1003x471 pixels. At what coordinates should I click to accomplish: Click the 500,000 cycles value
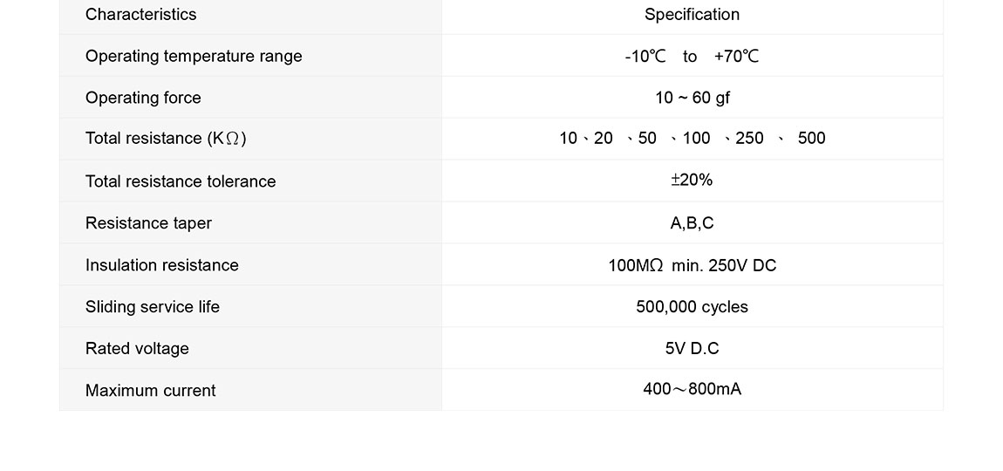(x=692, y=307)
